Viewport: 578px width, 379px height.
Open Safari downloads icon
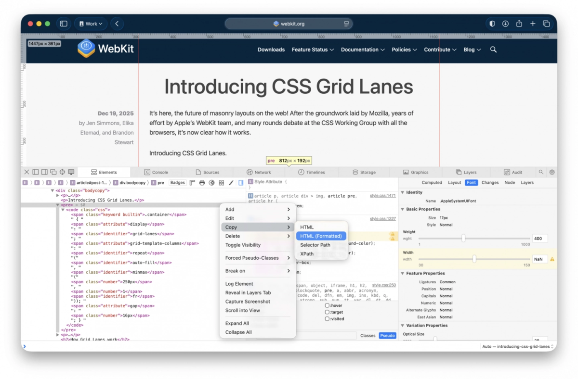pos(505,24)
